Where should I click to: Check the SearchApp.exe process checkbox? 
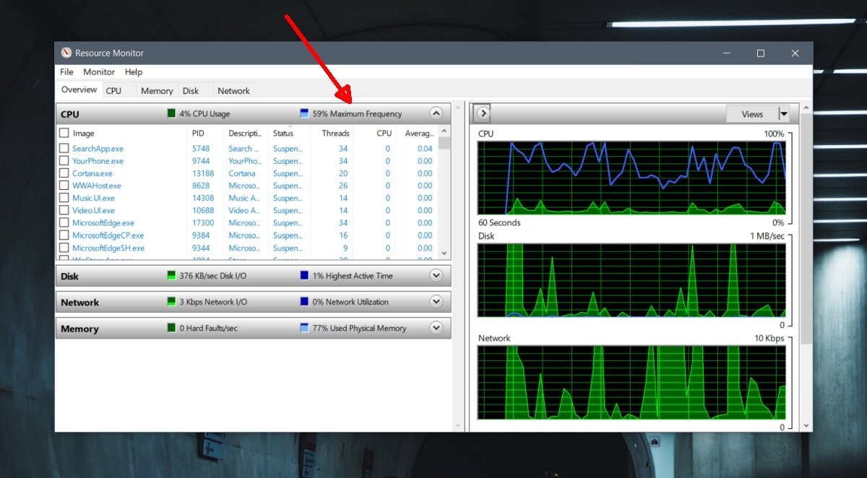point(64,148)
